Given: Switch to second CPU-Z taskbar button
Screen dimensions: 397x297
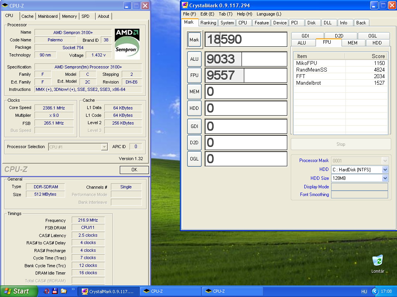Looking at the screenshot, I should pos(232,291).
